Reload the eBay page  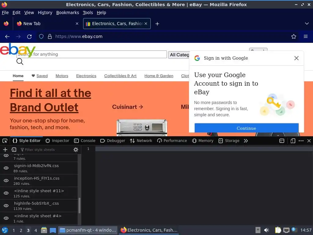tap(29, 37)
